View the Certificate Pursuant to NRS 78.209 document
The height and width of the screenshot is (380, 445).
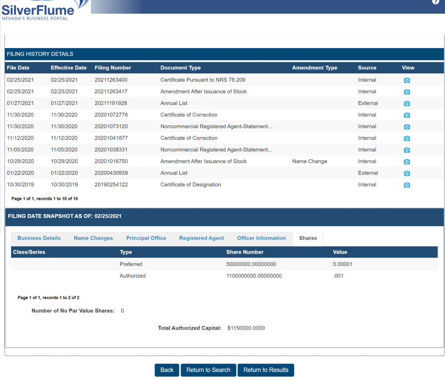point(407,81)
